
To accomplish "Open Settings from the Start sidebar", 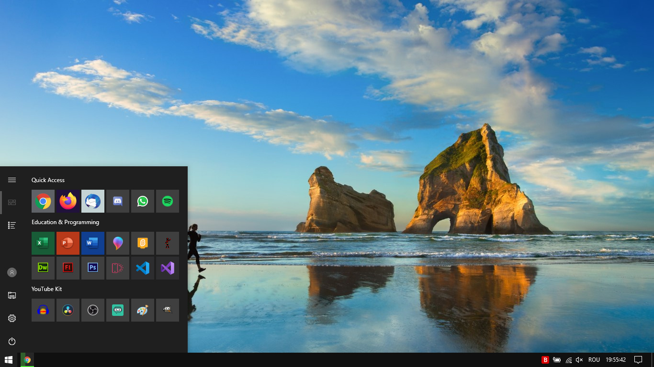I will (12, 318).
